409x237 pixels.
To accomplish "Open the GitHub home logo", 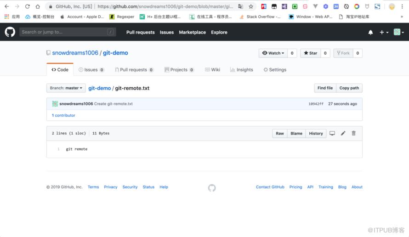I will point(10,32).
